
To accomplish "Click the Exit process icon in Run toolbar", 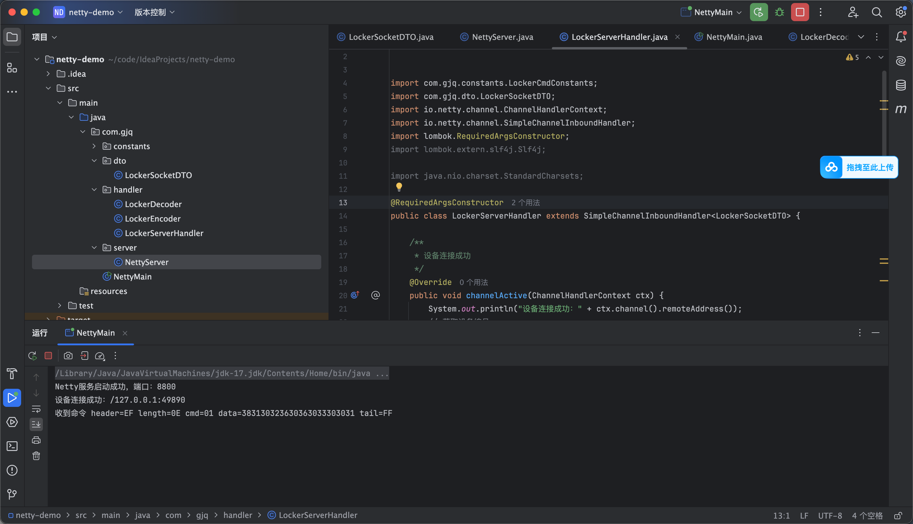I will click(x=84, y=356).
